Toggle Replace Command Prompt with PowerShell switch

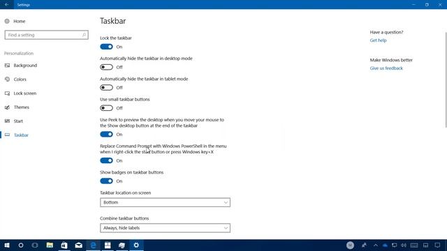pyautogui.click(x=106, y=160)
